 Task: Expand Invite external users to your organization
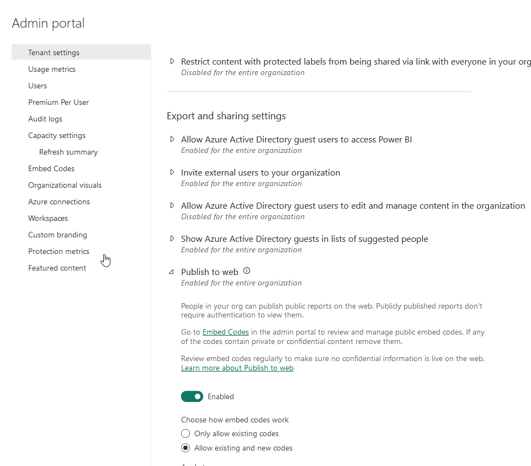(x=172, y=172)
